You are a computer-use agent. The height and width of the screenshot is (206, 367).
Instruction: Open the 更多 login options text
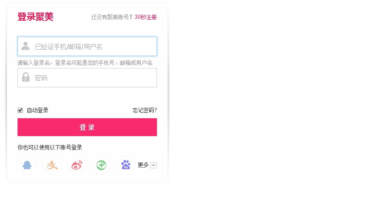(x=143, y=165)
